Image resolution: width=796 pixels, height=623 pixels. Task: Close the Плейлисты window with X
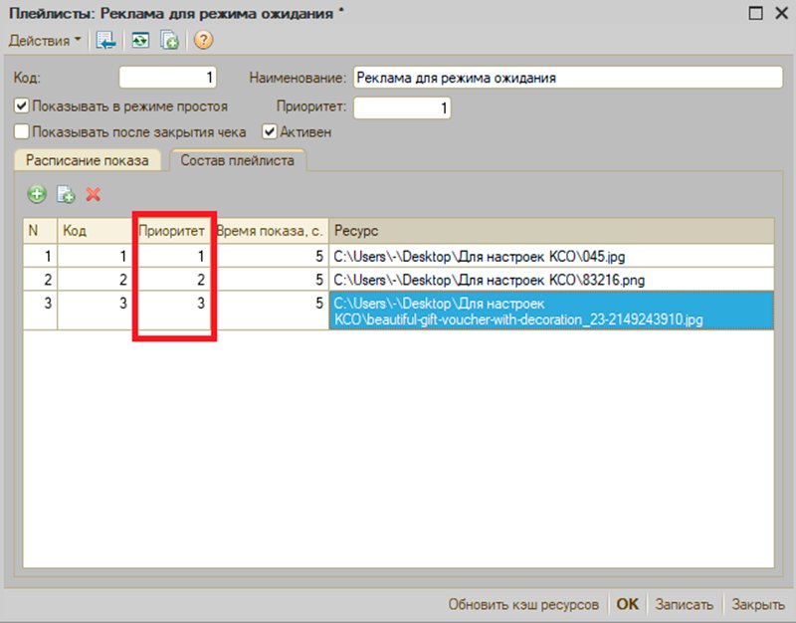click(782, 13)
